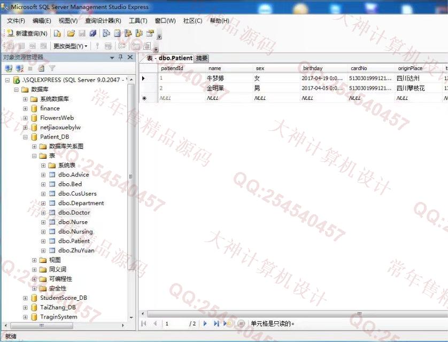Collapse the 表 folder
Viewport: 448px width, 342px height.
pos(34,156)
